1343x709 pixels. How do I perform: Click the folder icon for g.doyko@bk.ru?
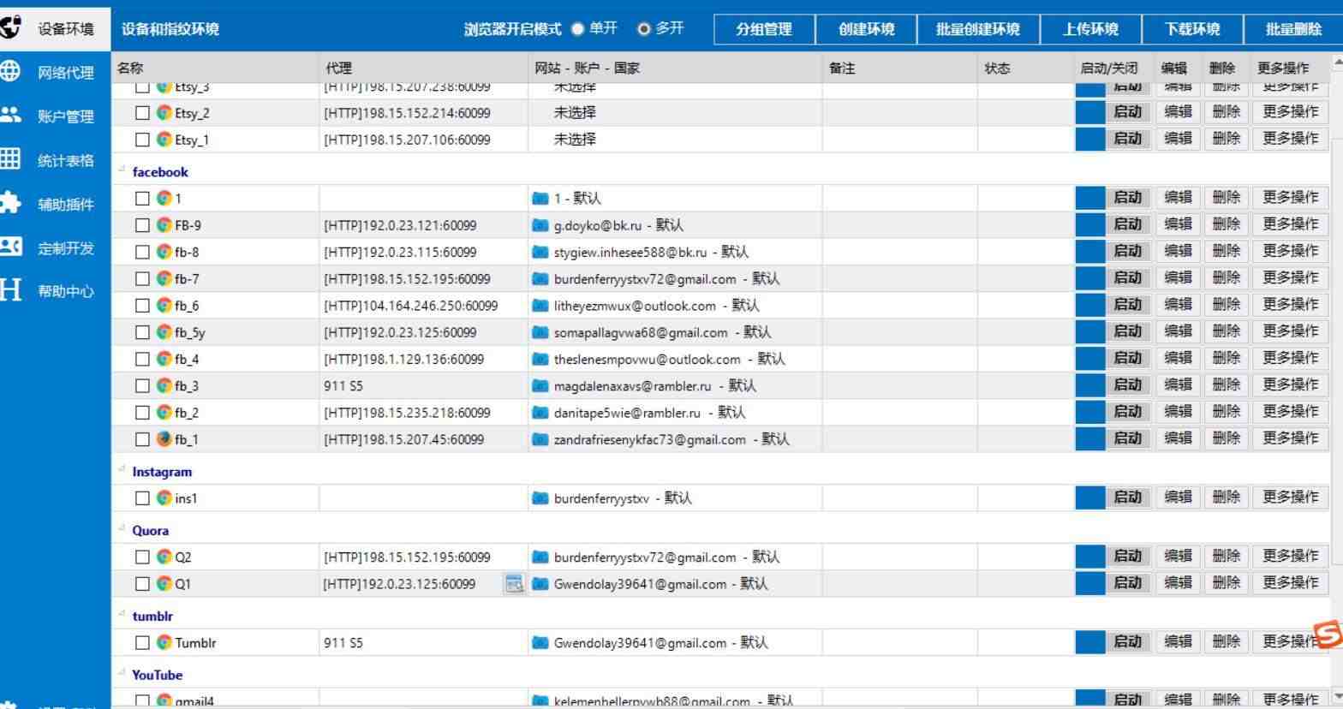tap(540, 225)
